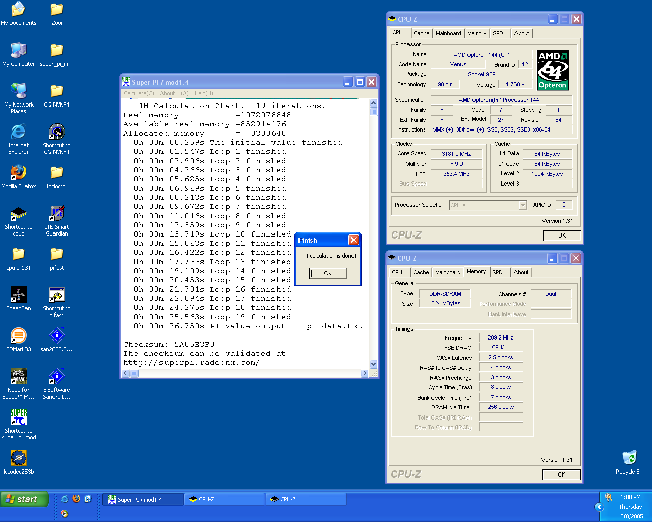The image size is (652, 522).
Task: Launch ITE Smart Guardian icon
Action: tap(57, 220)
